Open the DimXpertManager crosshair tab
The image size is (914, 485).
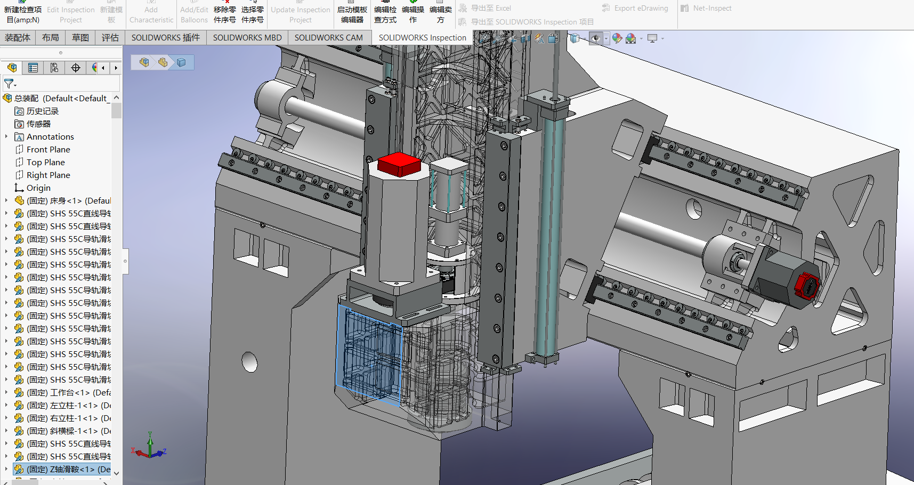tap(76, 68)
